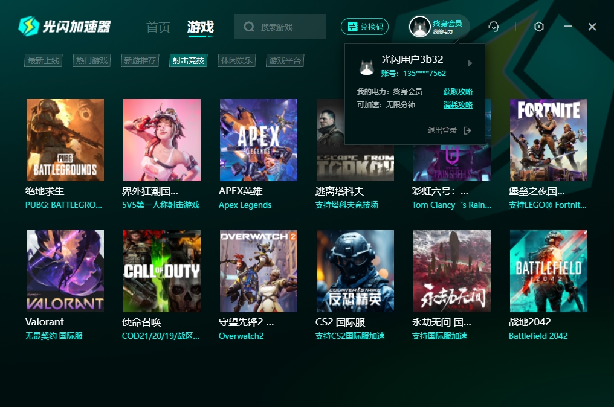This screenshot has width=614, height=407.
Task: Open Apex Legends game cover
Action: click(259, 140)
